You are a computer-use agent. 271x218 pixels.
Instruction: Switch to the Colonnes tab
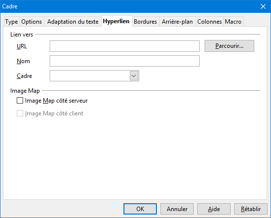pyautogui.click(x=210, y=22)
